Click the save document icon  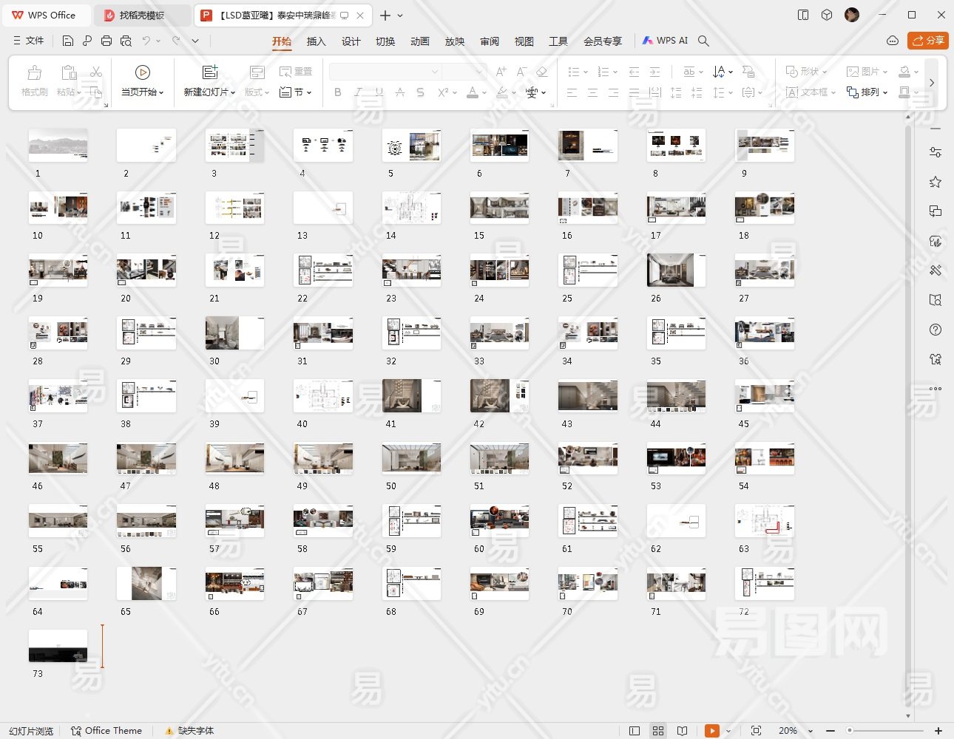point(68,41)
